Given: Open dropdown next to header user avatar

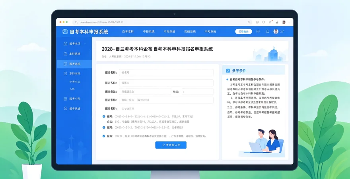Looking at the screenshot, I should point(282,32).
